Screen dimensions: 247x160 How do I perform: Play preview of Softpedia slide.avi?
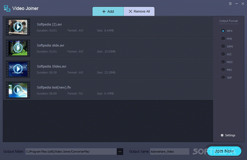click(x=18, y=48)
